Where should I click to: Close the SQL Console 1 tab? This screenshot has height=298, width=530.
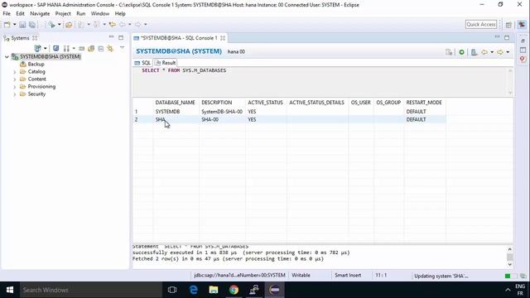tap(223, 38)
